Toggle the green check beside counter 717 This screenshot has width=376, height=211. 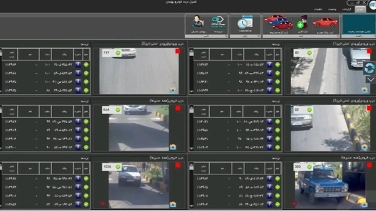(x=118, y=53)
